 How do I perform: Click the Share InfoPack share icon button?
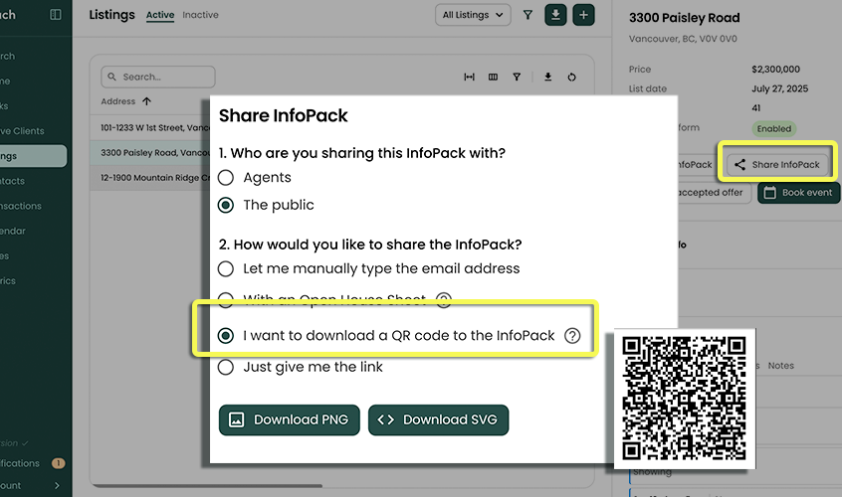click(x=776, y=164)
